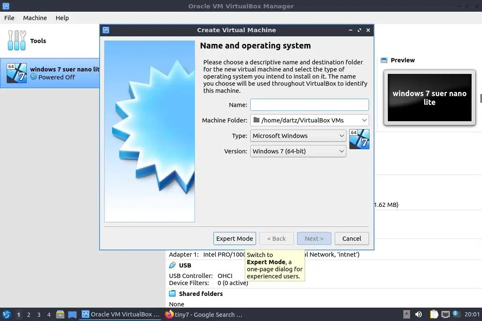Click the USB section header
The height and width of the screenshot is (321, 482).
(x=185, y=265)
